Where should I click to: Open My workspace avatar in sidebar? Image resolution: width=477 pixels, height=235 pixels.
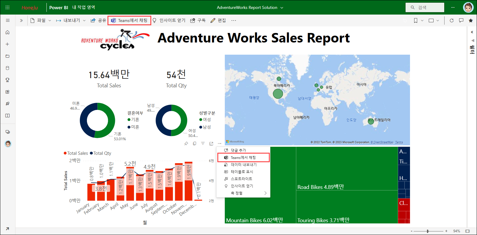8,144
